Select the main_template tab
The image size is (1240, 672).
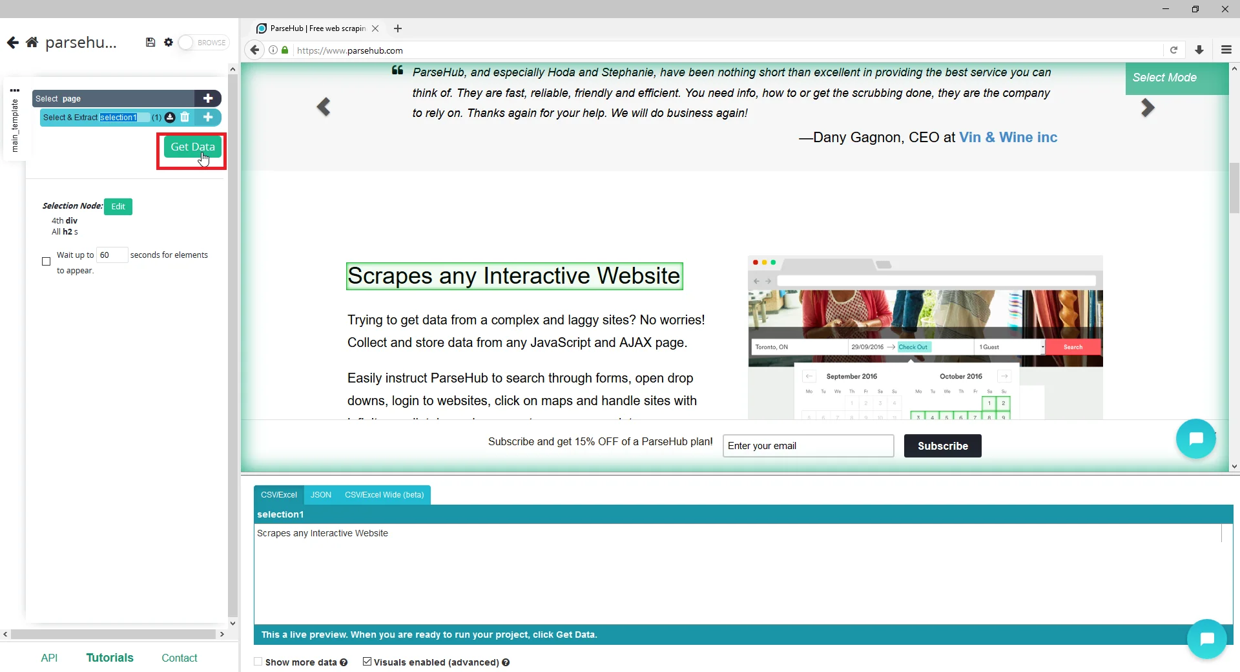pos(15,126)
